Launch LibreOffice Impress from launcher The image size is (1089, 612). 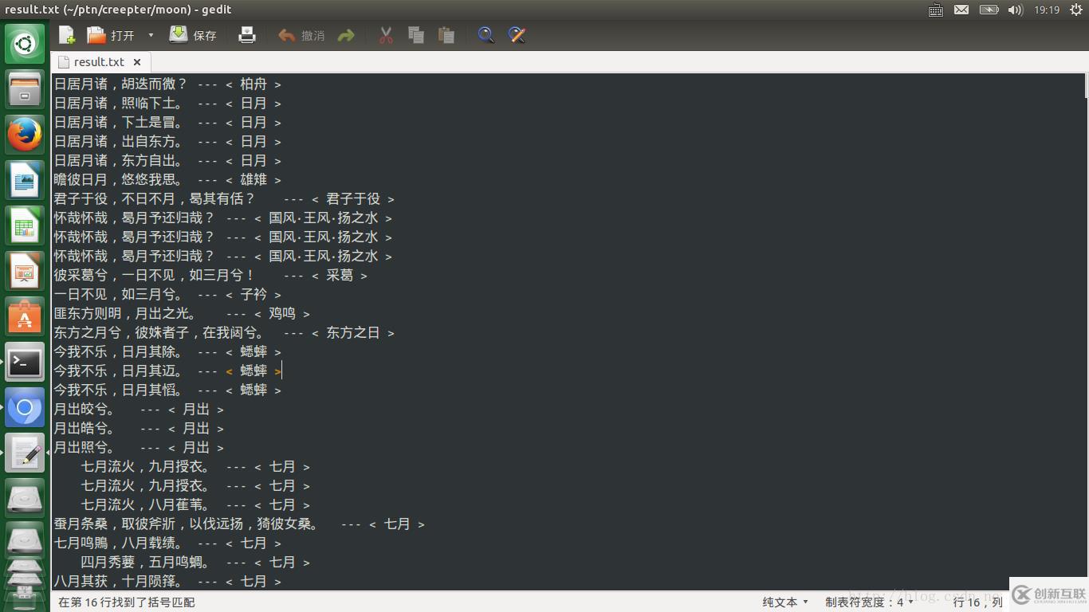coord(25,272)
